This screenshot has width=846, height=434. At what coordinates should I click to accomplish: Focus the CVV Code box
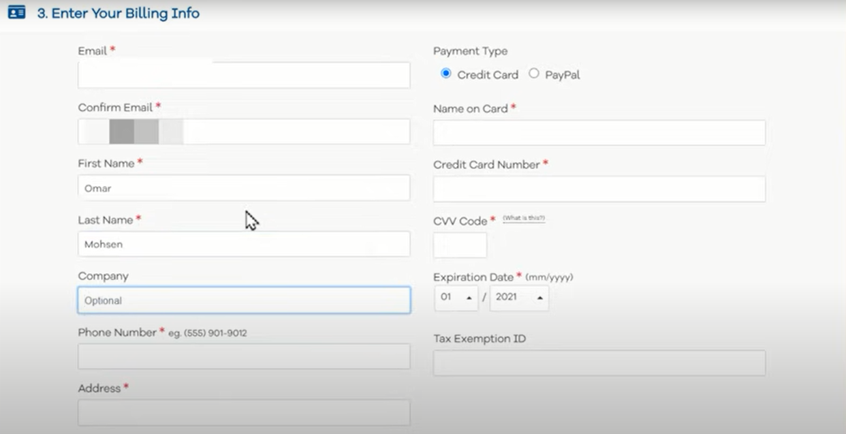tap(460, 245)
